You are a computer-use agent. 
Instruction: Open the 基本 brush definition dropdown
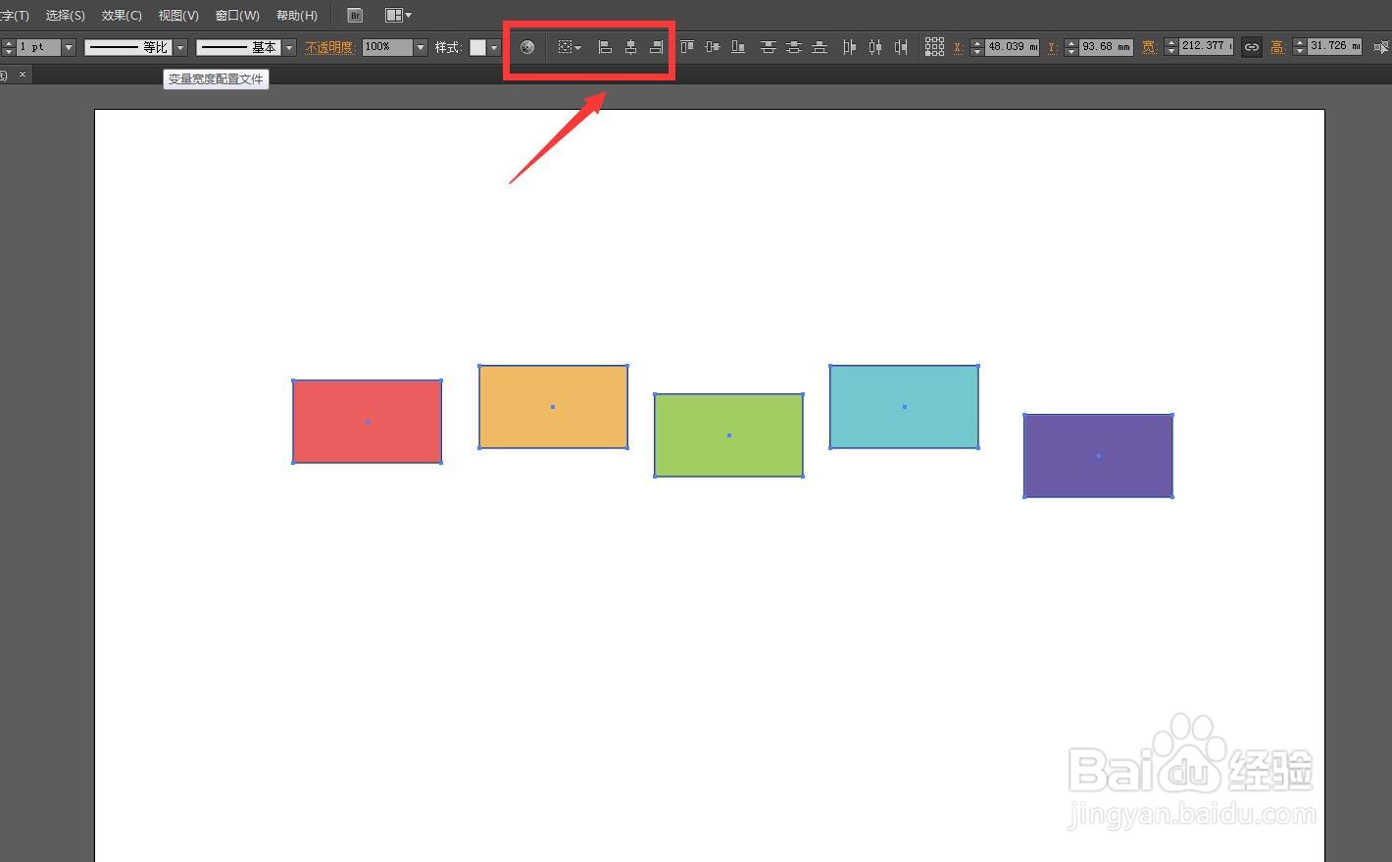(289, 47)
